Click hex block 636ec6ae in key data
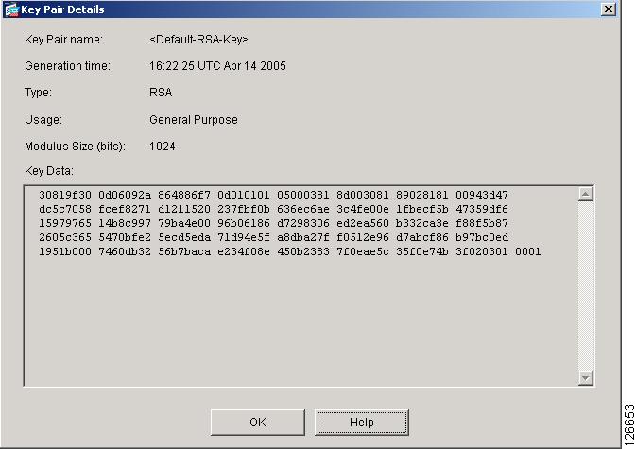 pos(303,209)
